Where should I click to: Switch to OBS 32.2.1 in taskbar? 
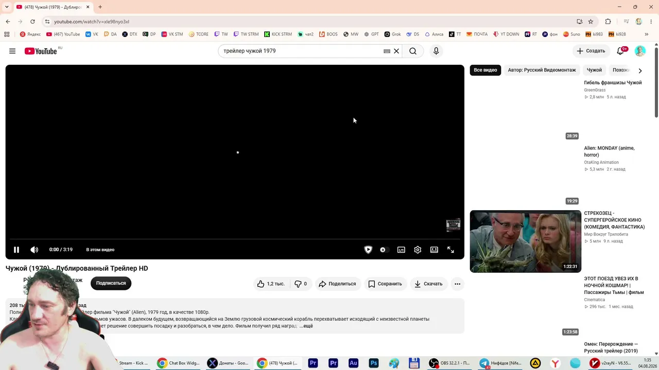click(449, 363)
